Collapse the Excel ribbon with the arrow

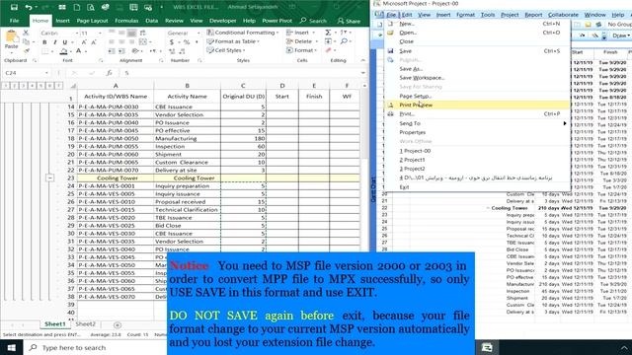coord(362,60)
